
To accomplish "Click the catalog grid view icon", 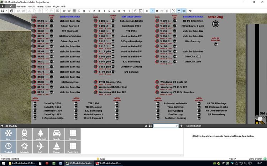I will click(x=150, y=126).
